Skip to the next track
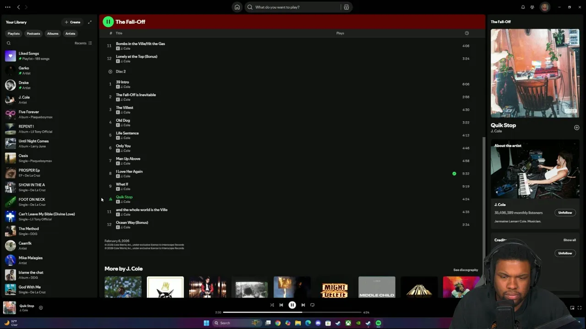Image resolution: width=586 pixels, height=329 pixels. 303,305
